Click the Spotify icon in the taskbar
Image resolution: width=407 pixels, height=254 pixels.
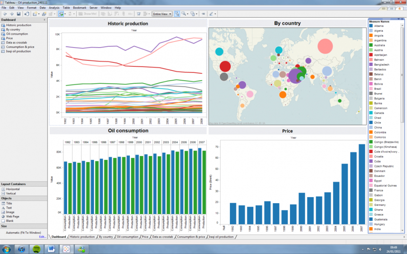tap(36, 249)
